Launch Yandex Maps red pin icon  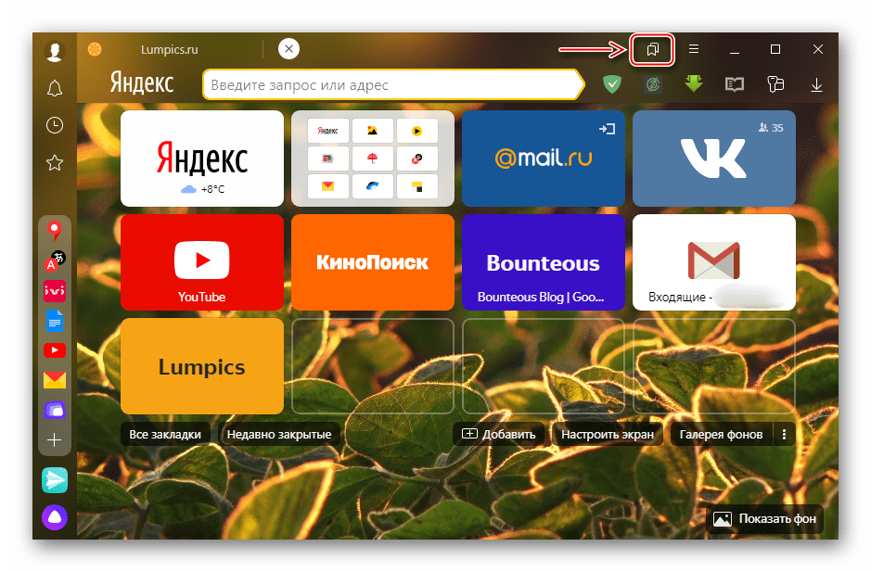pos(55,231)
